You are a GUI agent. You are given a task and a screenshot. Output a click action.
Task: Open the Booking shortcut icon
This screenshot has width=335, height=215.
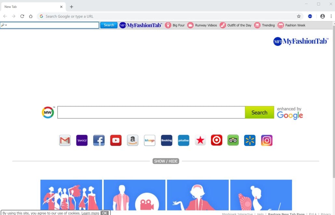[167, 140]
